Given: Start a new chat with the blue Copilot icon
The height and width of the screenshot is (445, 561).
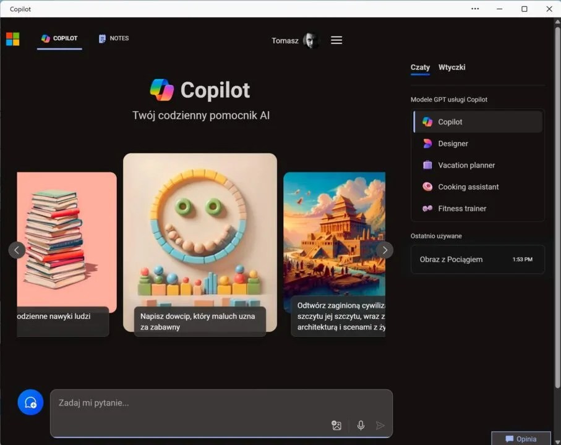Looking at the screenshot, I should click(x=29, y=402).
